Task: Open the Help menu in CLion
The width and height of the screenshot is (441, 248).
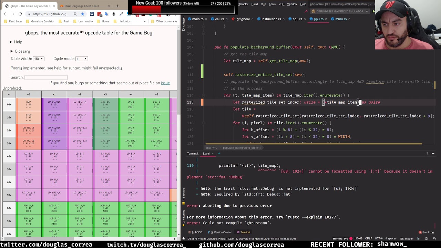Action: click(303, 4)
